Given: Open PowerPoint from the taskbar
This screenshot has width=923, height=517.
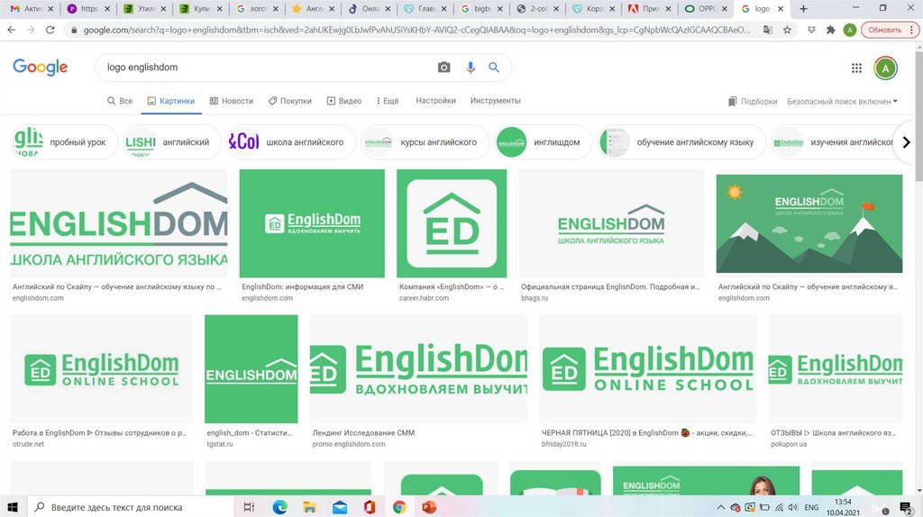Looking at the screenshot, I should [x=429, y=507].
